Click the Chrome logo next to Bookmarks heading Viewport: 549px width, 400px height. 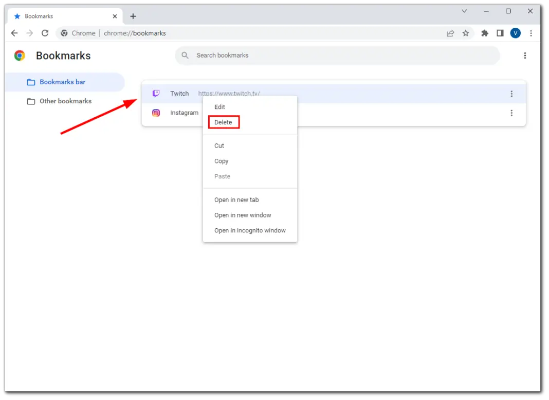pos(19,55)
